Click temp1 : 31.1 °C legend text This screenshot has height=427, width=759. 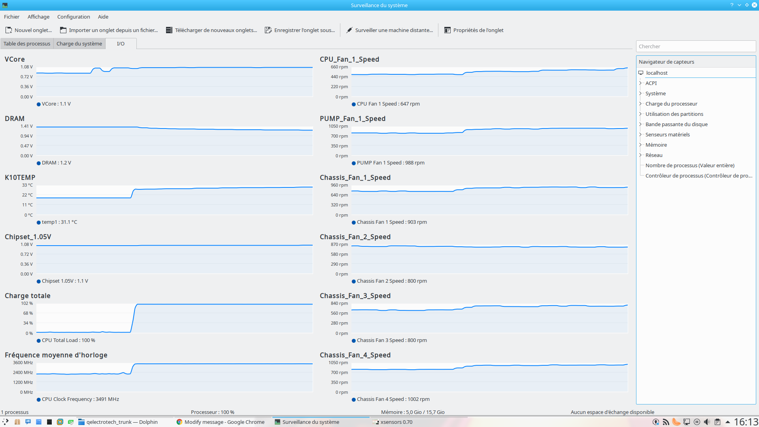point(59,222)
